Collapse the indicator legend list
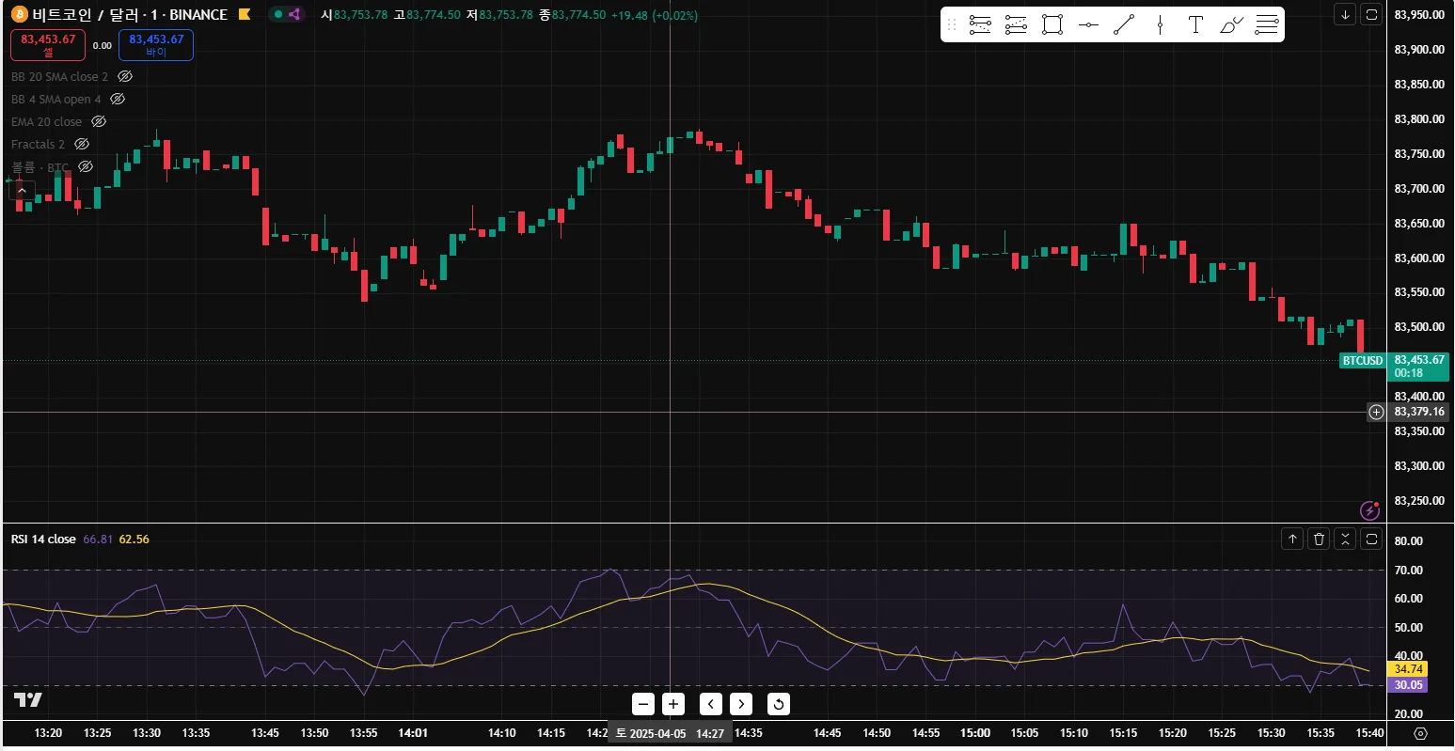Viewport: 1455px width, 751px height. (22, 191)
